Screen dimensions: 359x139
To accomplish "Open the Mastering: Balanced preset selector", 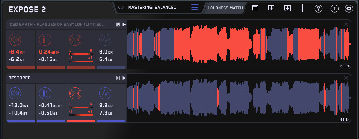I will pyautogui.click(x=152, y=7).
